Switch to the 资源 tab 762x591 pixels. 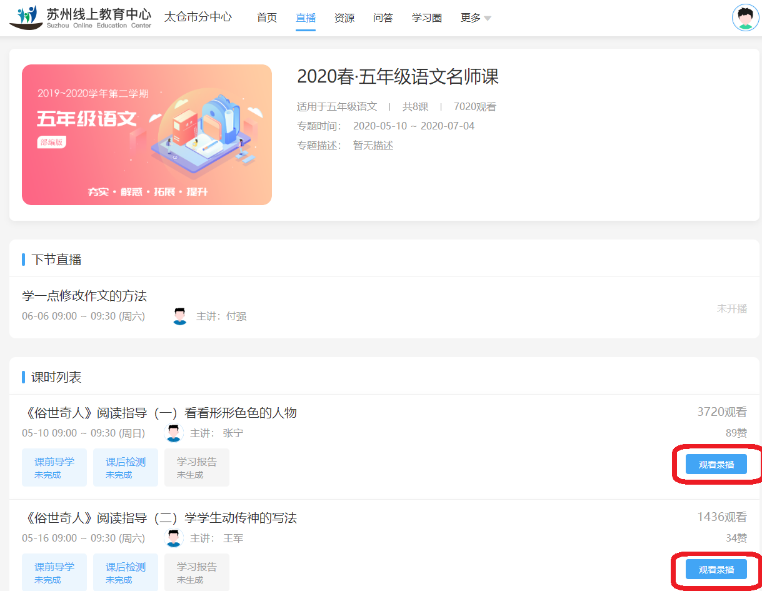[x=344, y=18]
